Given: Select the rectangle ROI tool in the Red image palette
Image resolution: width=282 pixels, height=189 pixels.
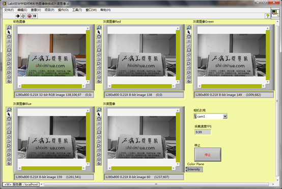Looking at the screenshot, I should coord(99,50).
